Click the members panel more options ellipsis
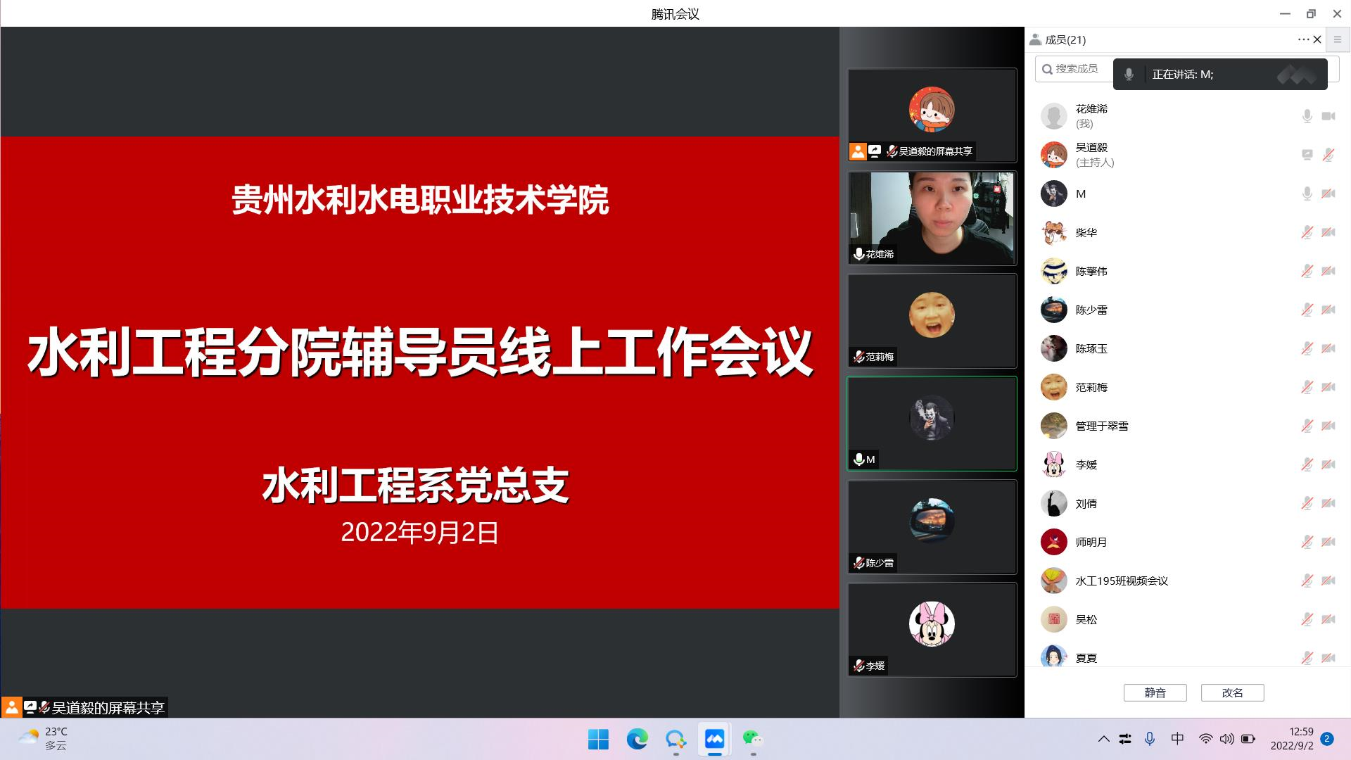1351x760 pixels. (x=1303, y=39)
